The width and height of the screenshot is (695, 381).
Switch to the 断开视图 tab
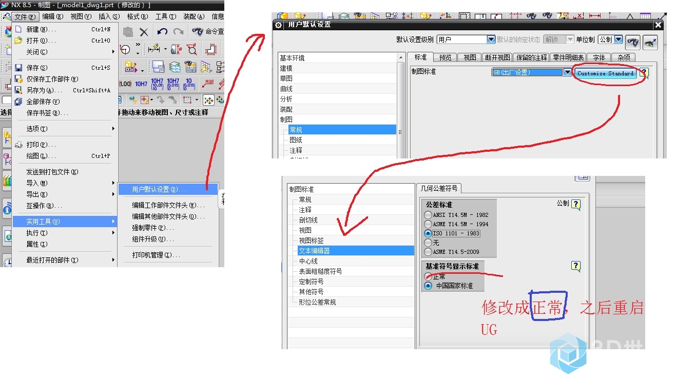tap(497, 57)
